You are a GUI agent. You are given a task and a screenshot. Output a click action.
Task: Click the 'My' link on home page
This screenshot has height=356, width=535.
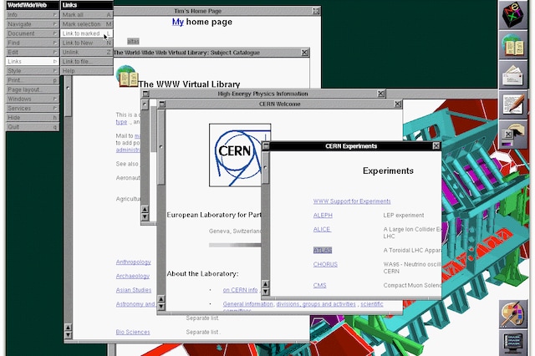[178, 22]
